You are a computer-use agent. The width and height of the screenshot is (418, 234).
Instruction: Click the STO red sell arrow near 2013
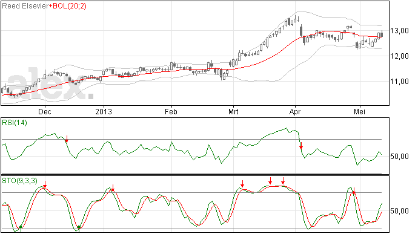pyautogui.click(x=113, y=188)
